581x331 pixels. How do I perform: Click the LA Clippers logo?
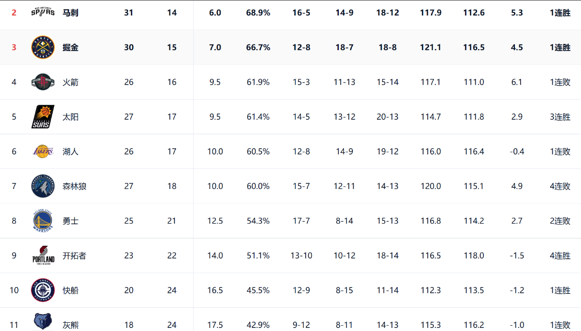[43, 290]
